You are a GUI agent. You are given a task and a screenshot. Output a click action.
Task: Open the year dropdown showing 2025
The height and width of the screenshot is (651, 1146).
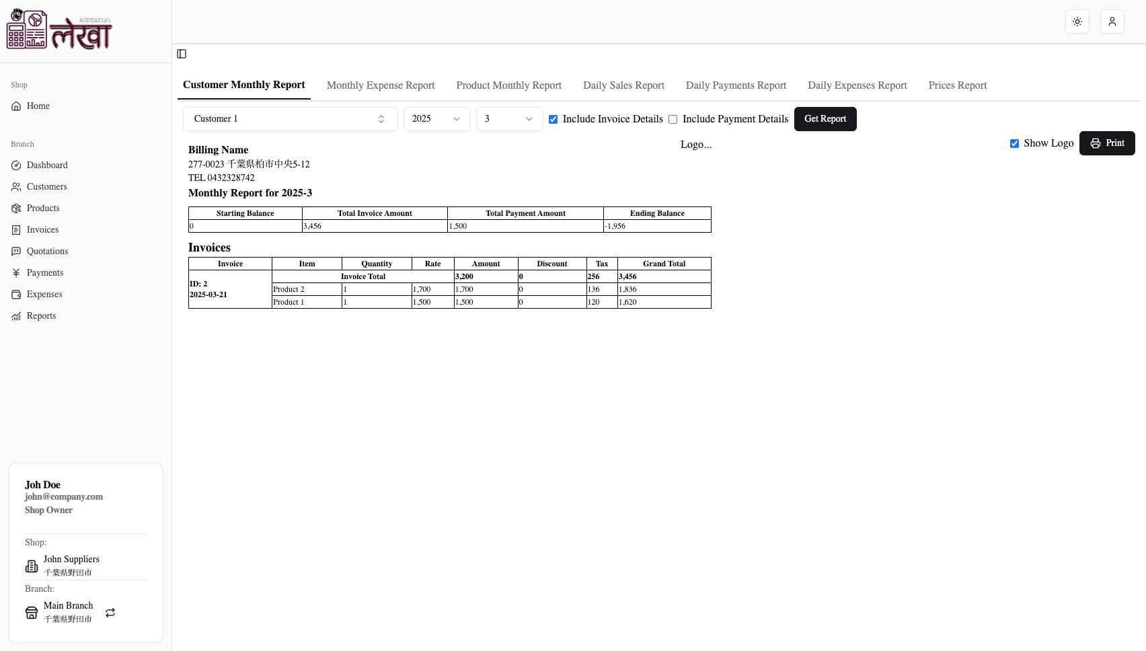436,118
